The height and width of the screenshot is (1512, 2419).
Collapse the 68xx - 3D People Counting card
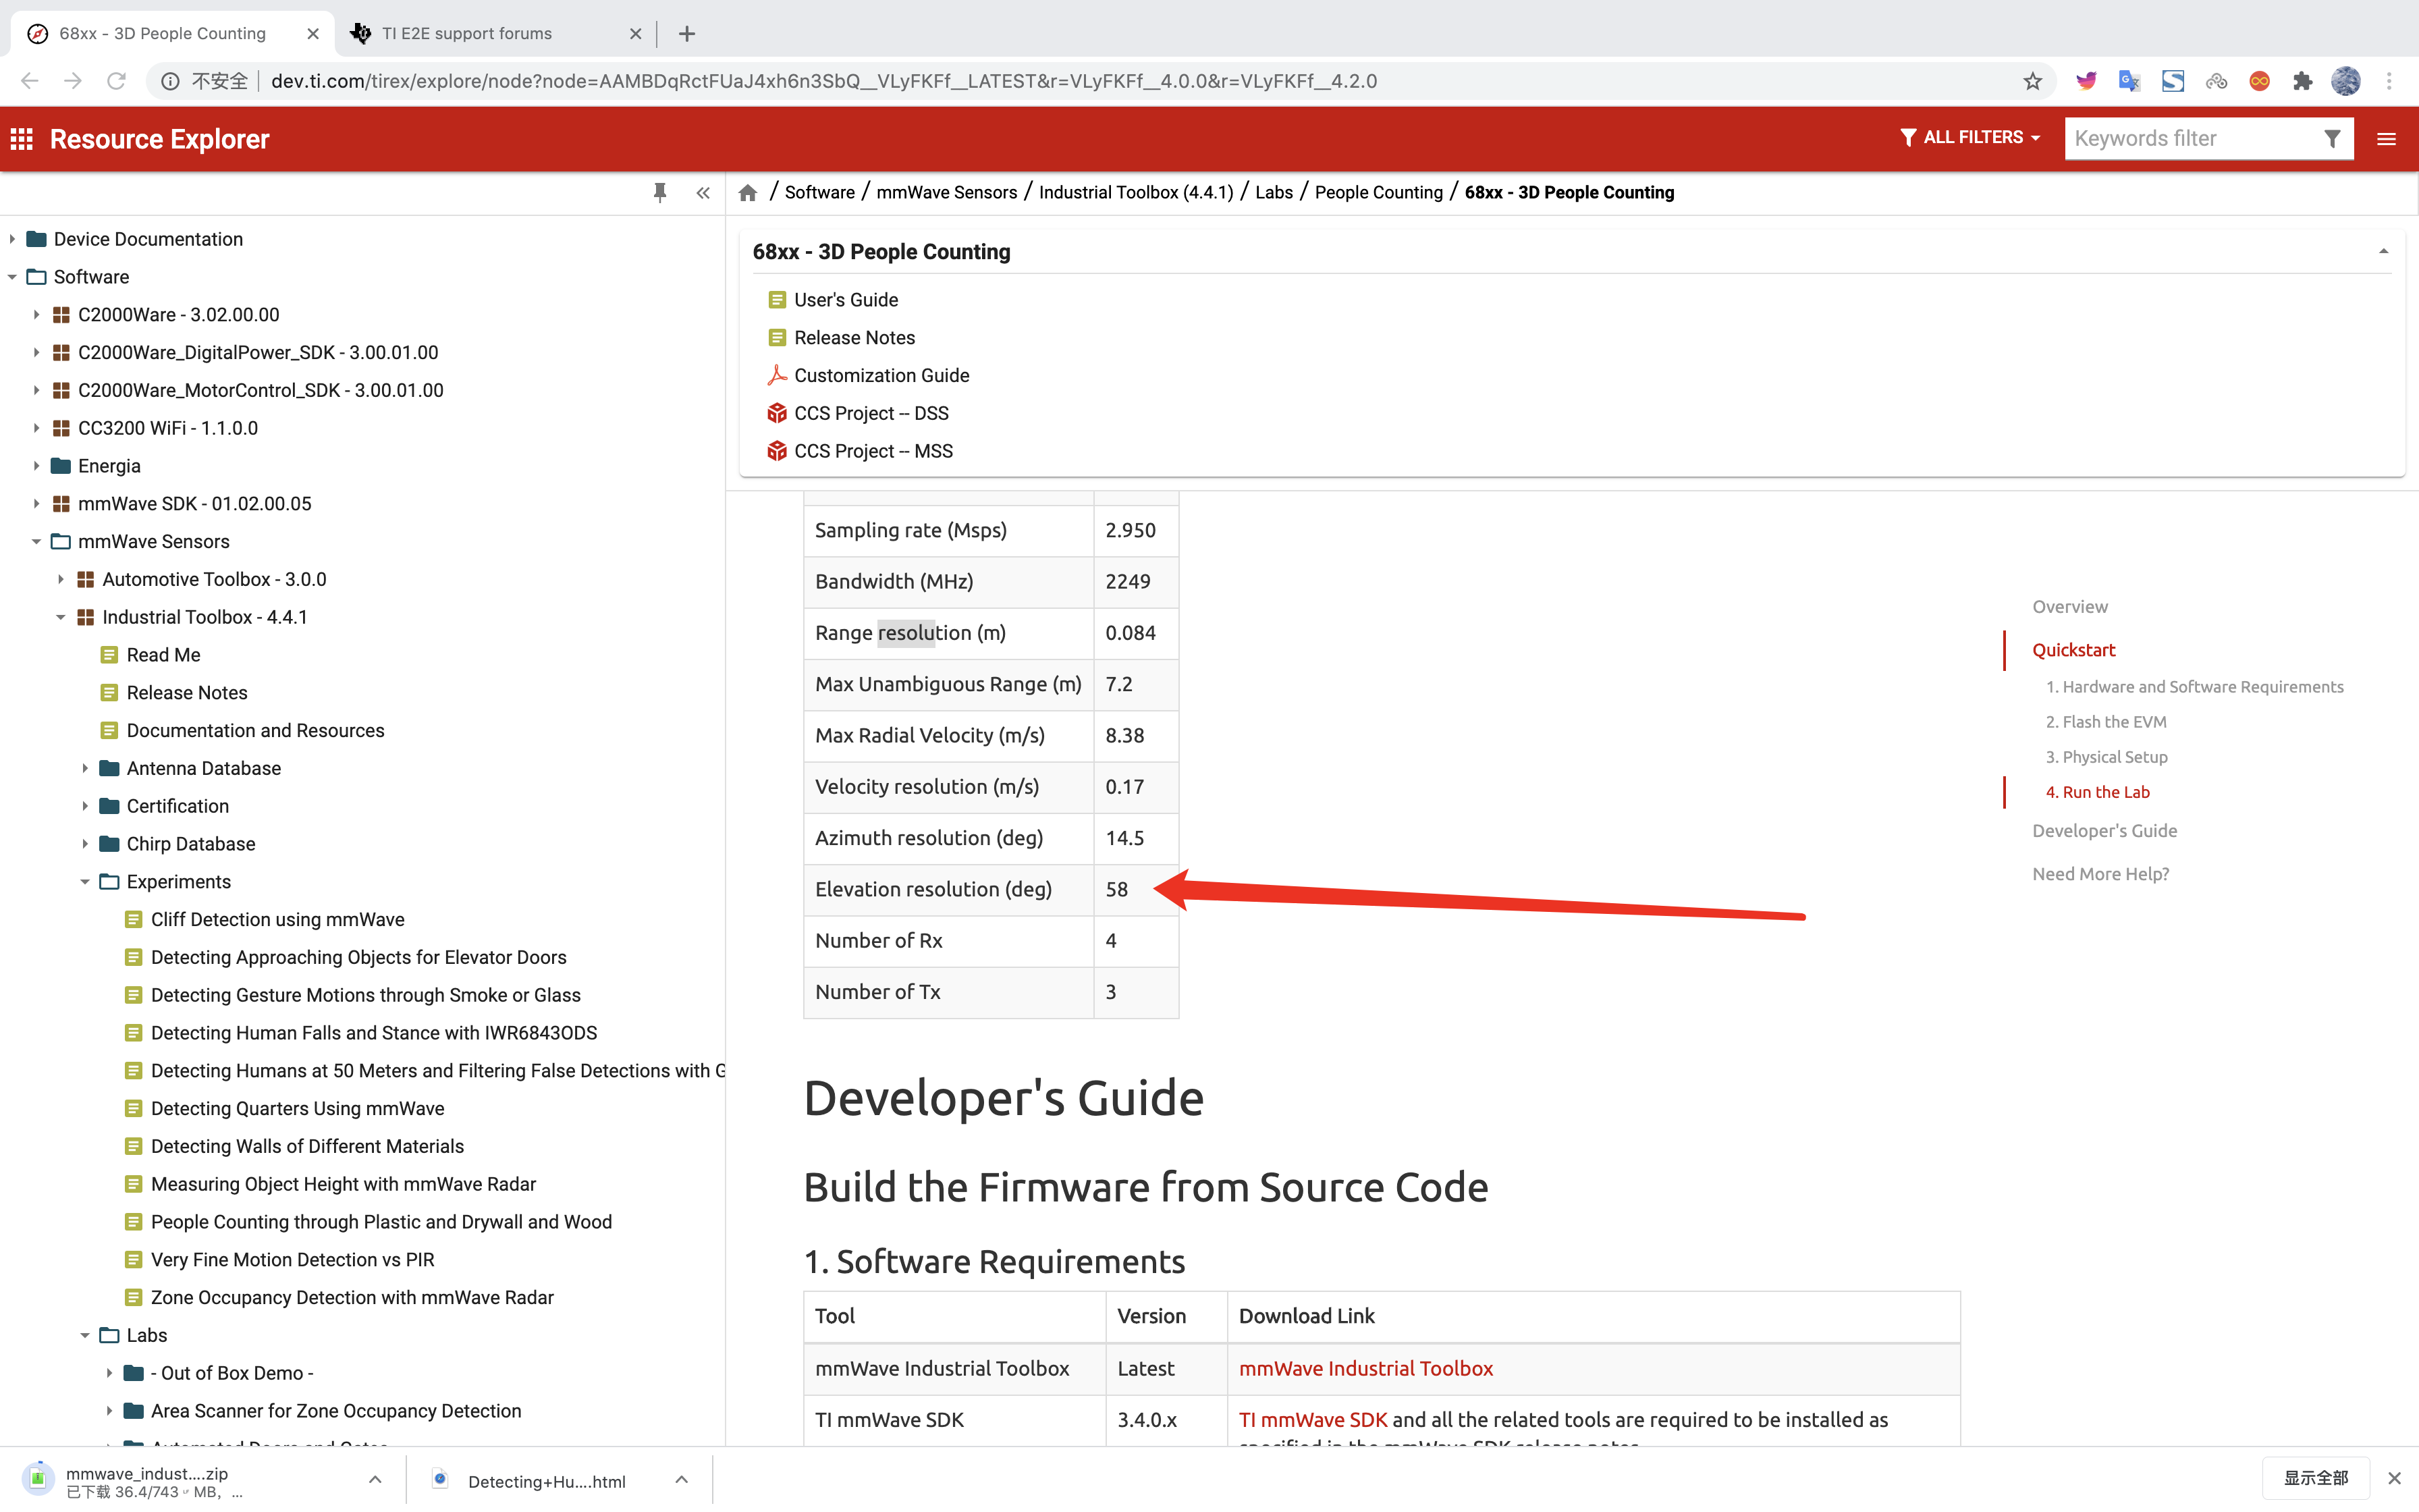(2384, 252)
